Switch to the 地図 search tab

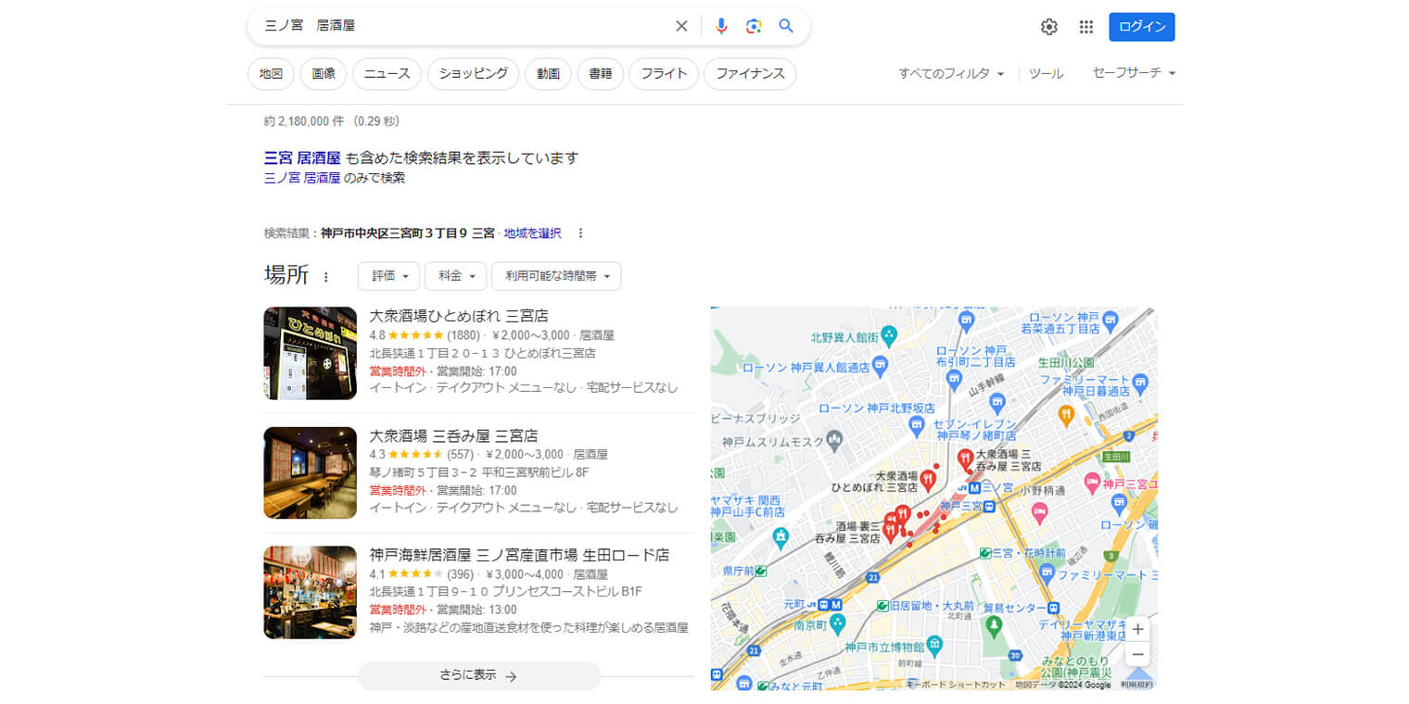coord(271,74)
